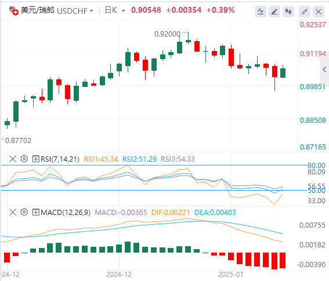
Task: Click the RSI(7,14,21) label
Action: pos(60,159)
